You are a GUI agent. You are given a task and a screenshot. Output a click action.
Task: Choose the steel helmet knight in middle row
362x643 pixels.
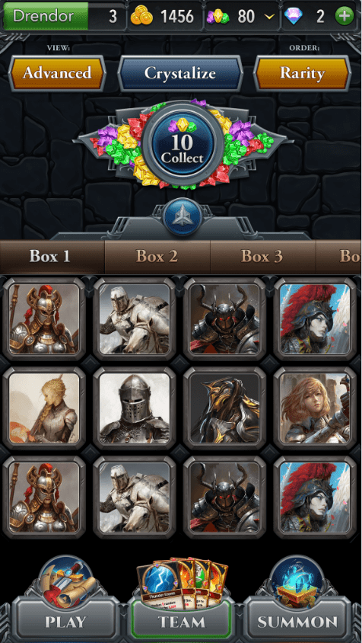[135, 408]
